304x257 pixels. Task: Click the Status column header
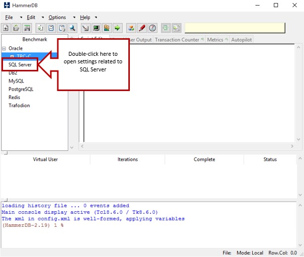(x=270, y=159)
